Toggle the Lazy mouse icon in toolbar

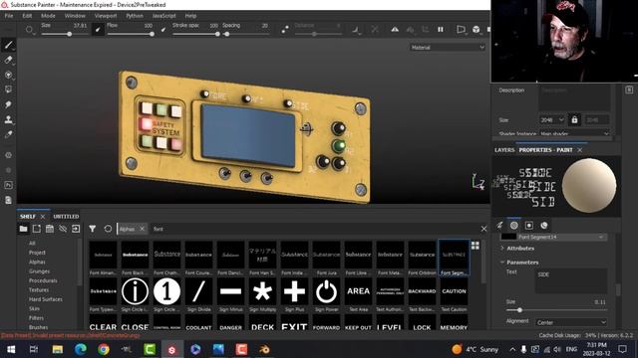(285, 29)
